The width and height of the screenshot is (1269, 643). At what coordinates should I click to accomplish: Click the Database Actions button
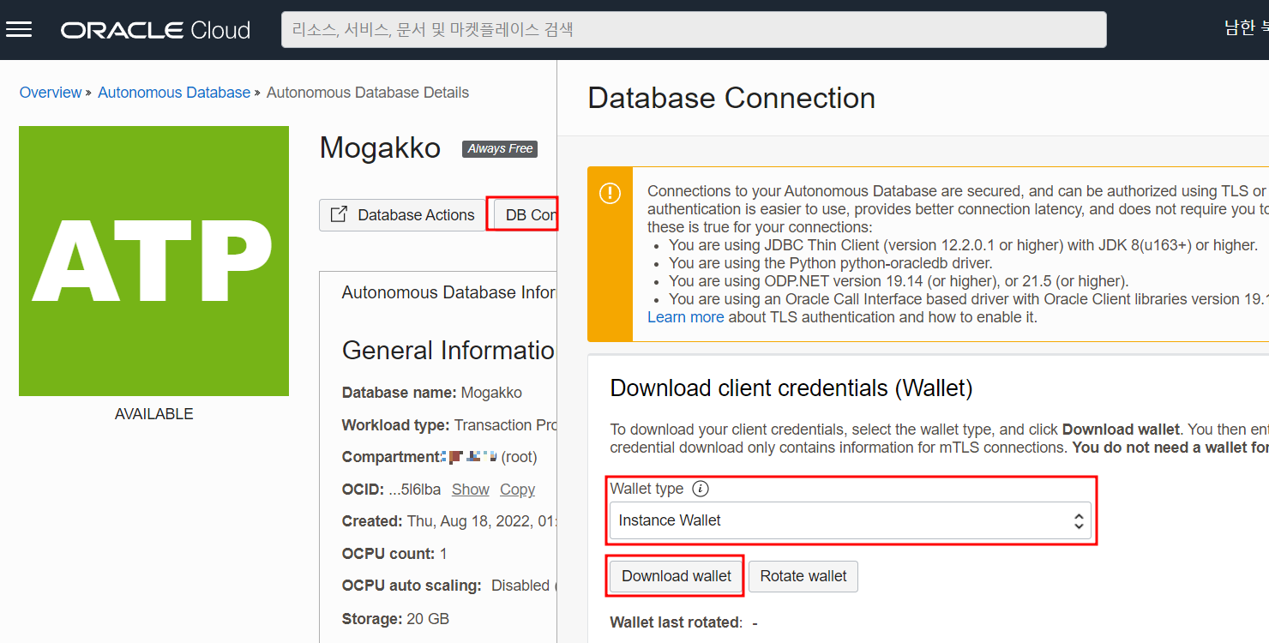click(x=404, y=215)
